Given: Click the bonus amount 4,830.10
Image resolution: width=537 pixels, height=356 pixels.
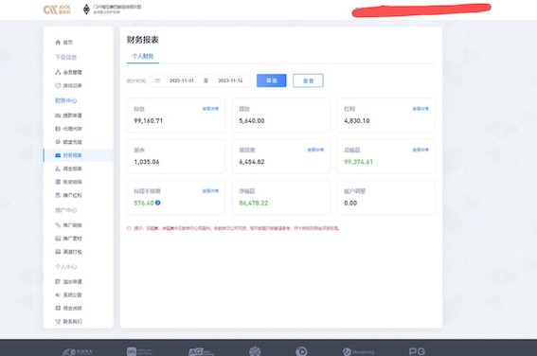Looking at the screenshot, I should [x=357, y=121].
